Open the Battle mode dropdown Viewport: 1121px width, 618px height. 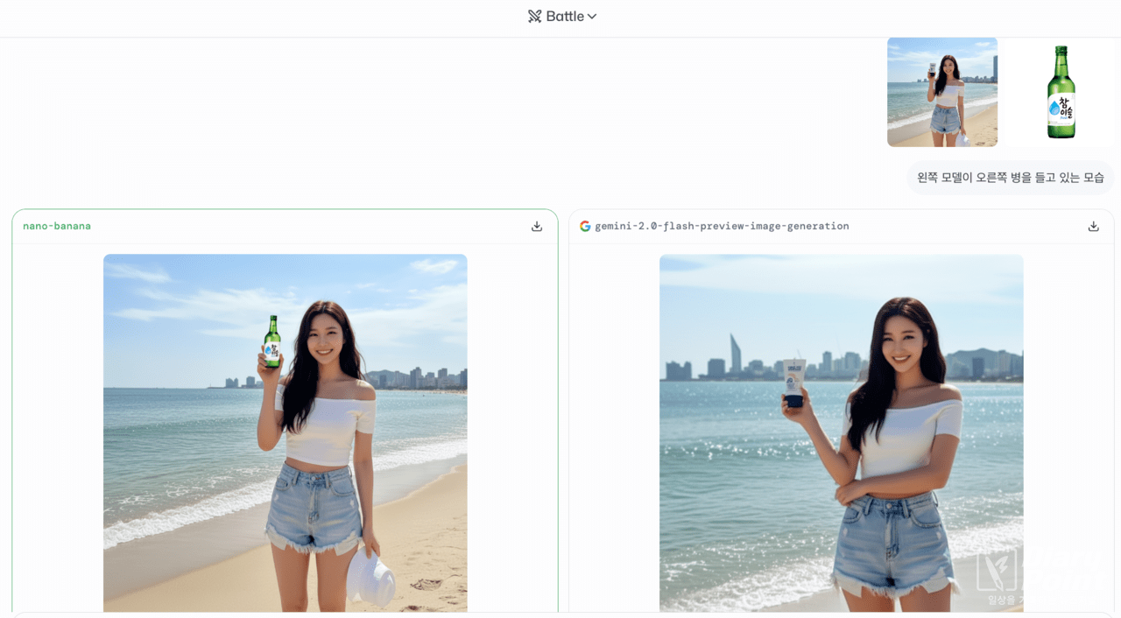(562, 16)
